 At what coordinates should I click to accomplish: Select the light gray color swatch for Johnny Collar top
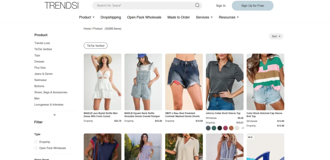(x=237, y=128)
